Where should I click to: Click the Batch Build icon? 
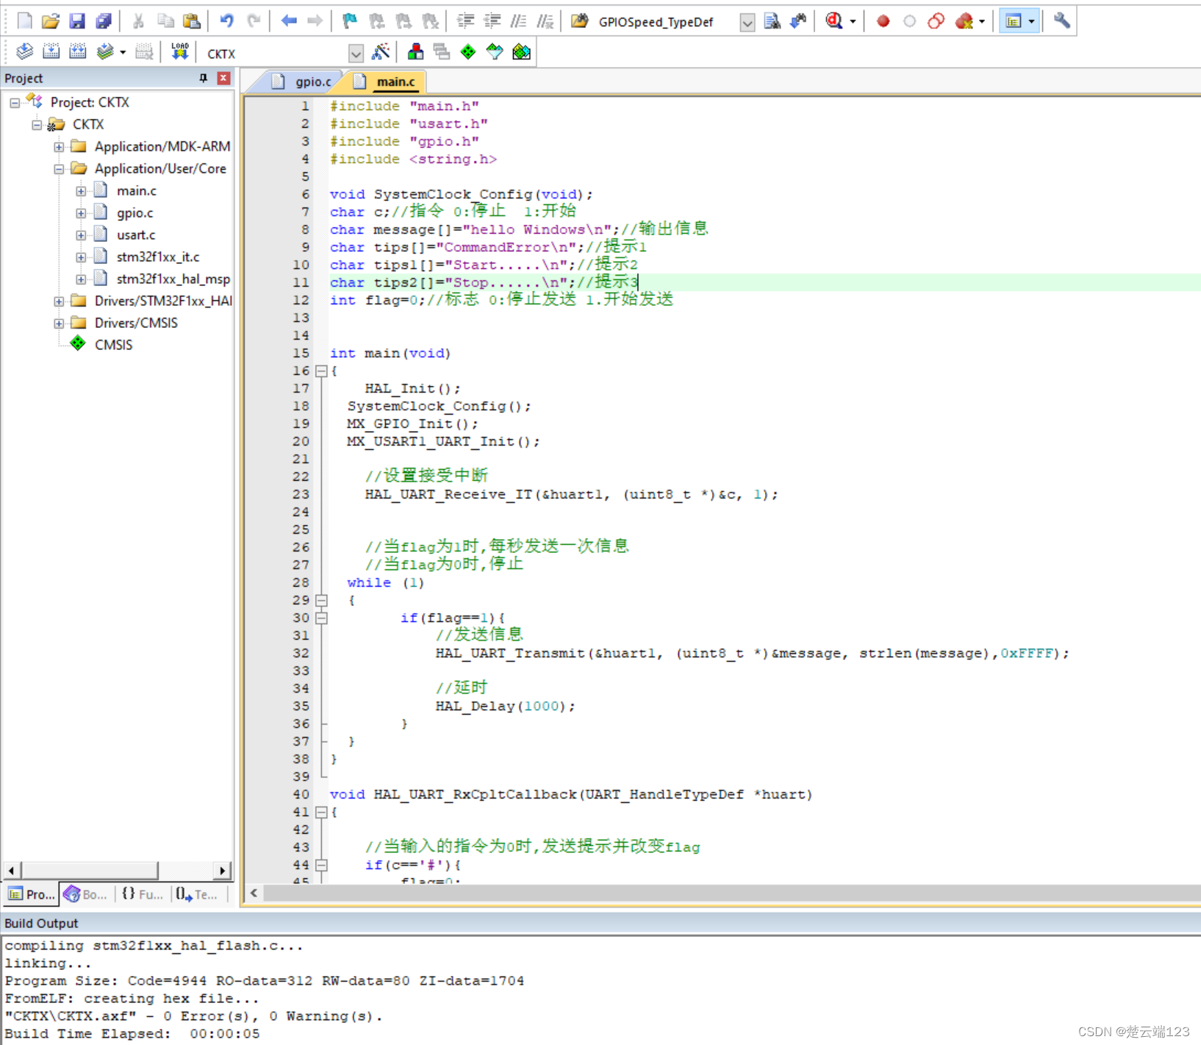pos(105,52)
